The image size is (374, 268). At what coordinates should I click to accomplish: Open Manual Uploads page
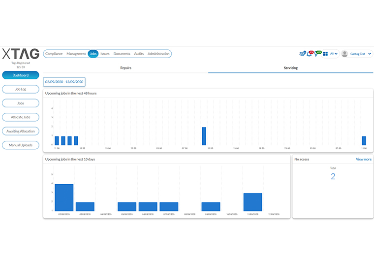pos(21,145)
